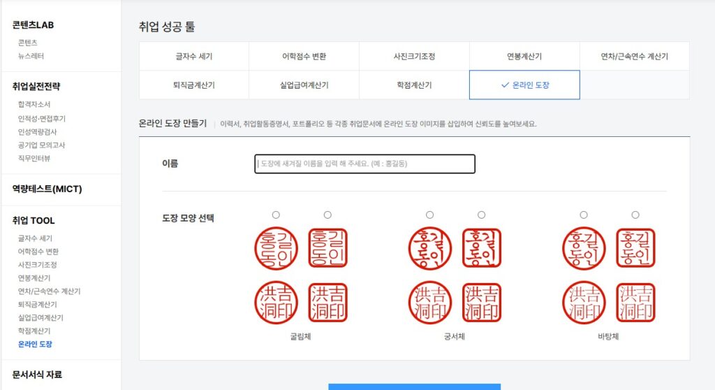Open 뉴스레터 link in sidebar
This screenshot has height=390, width=715.
coord(31,56)
